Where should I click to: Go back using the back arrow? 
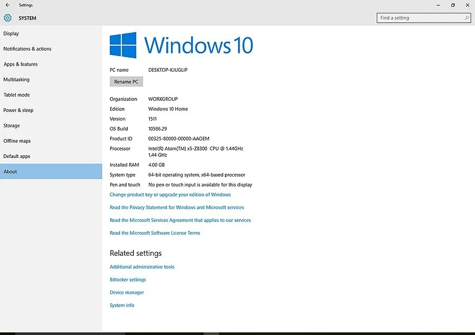point(7,5)
